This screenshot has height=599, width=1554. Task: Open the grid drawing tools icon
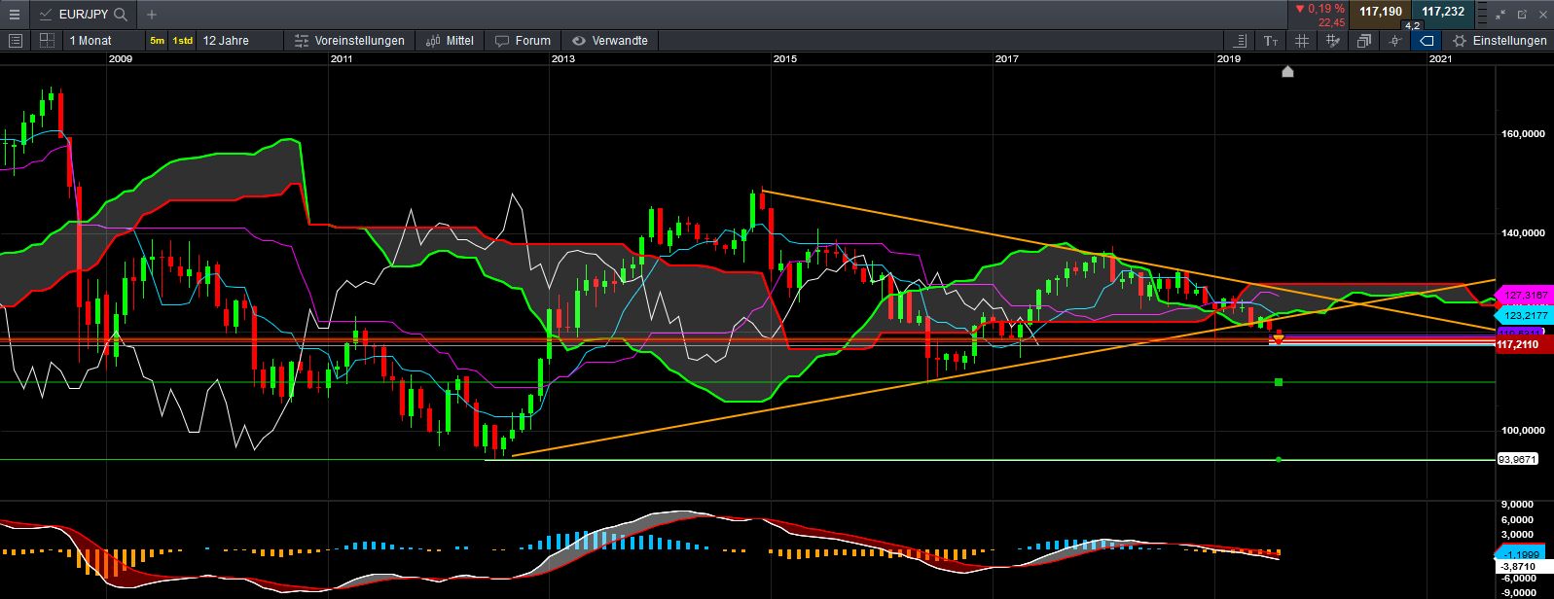(1333, 41)
